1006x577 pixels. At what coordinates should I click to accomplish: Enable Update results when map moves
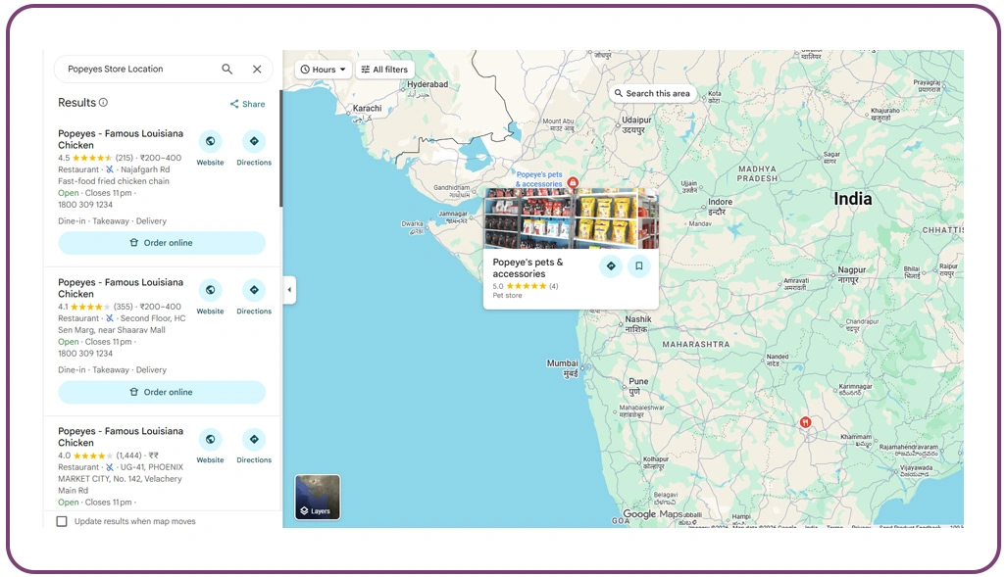click(x=62, y=521)
